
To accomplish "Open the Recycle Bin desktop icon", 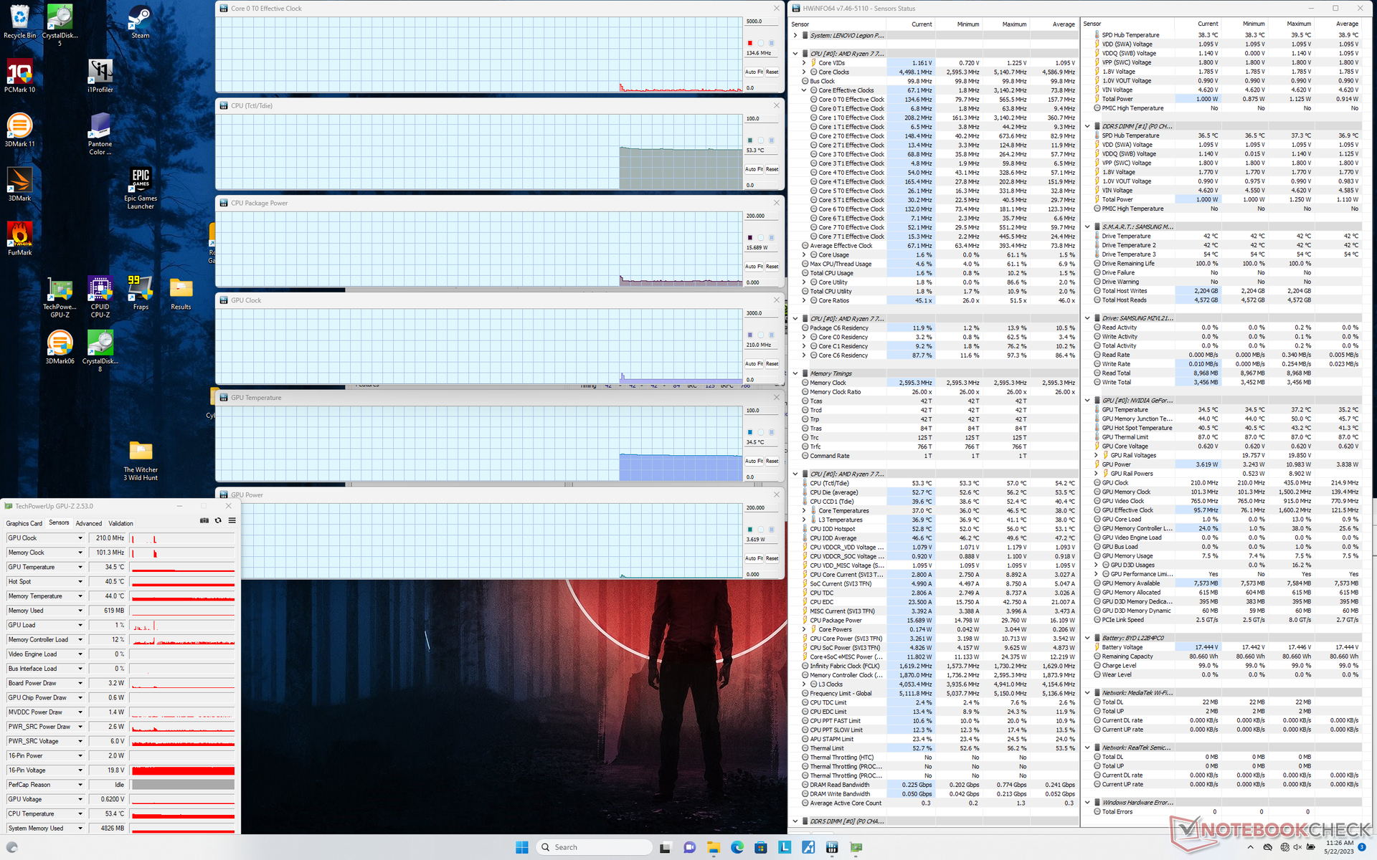I will pos(19,21).
